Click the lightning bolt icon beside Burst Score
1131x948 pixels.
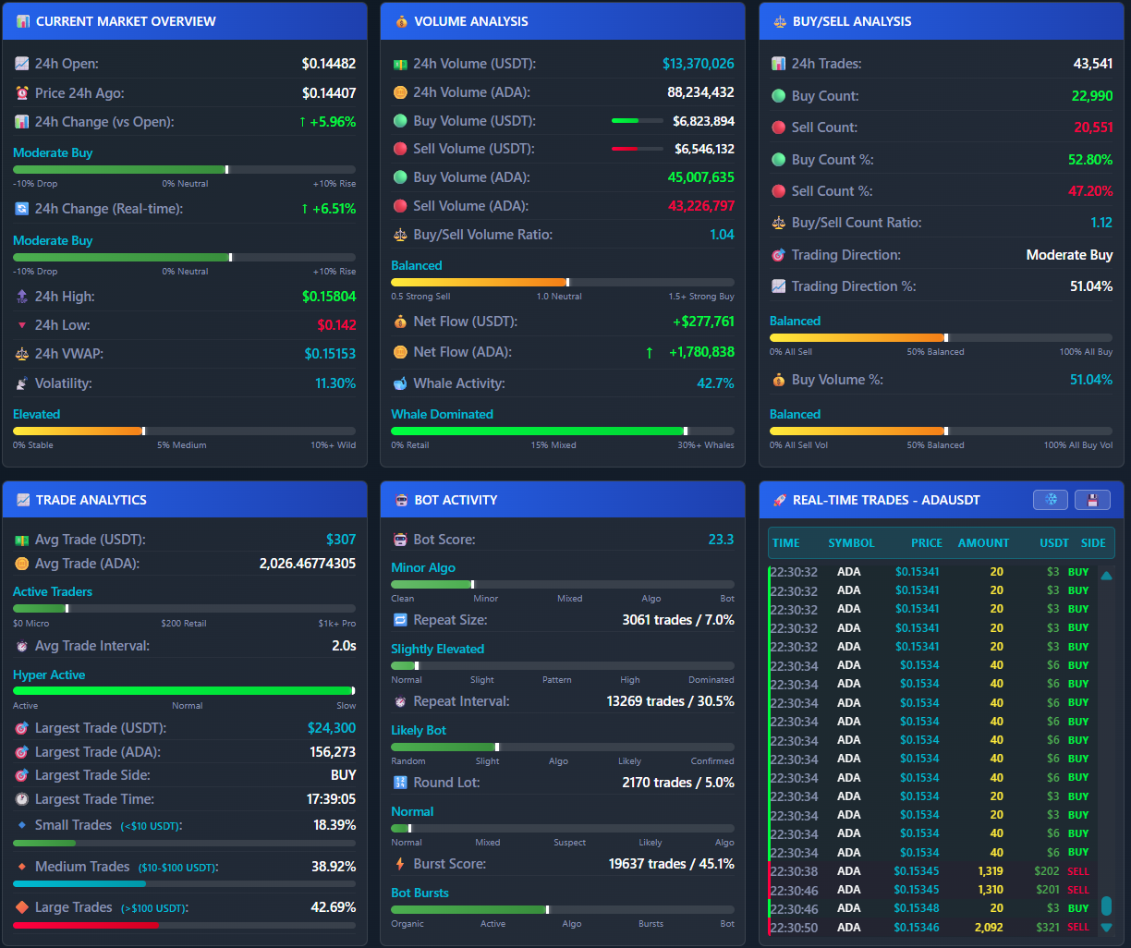tap(400, 864)
